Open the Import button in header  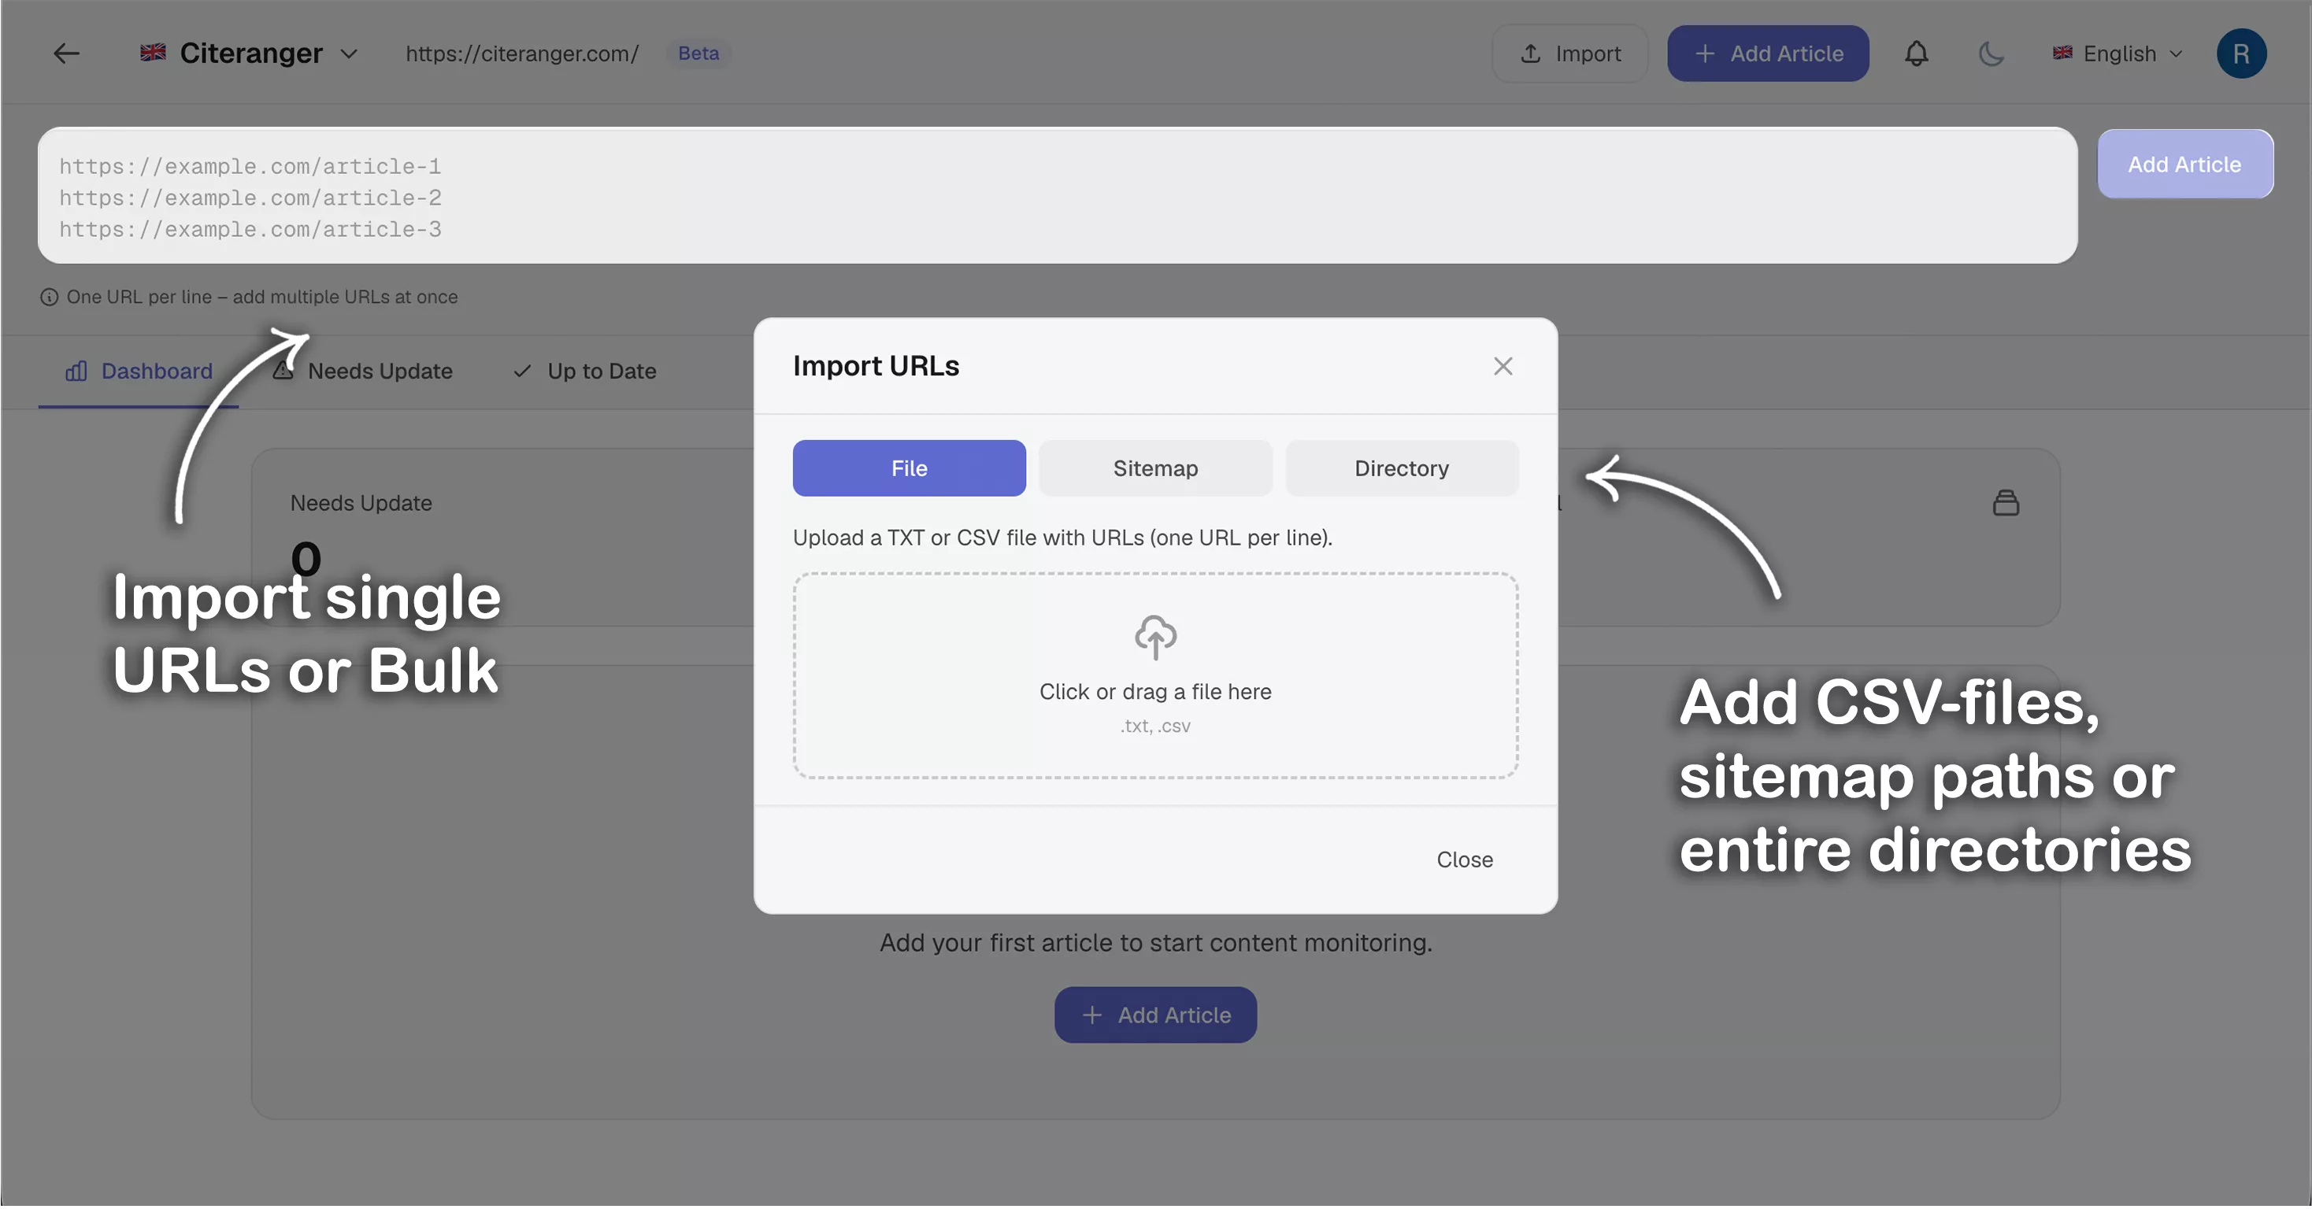(x=1569, y=54)
